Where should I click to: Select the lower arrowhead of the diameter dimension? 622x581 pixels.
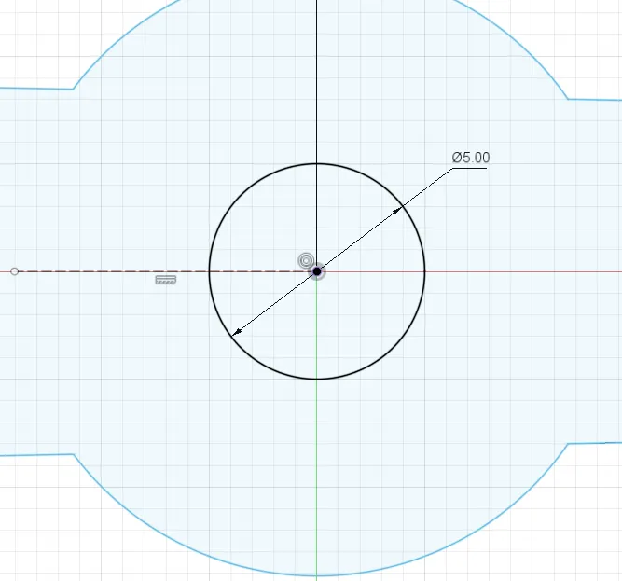click(x=237, y=332)
